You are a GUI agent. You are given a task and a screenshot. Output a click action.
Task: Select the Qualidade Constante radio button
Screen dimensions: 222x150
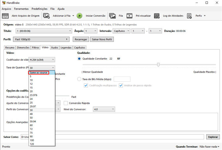[x=79, y=59]
